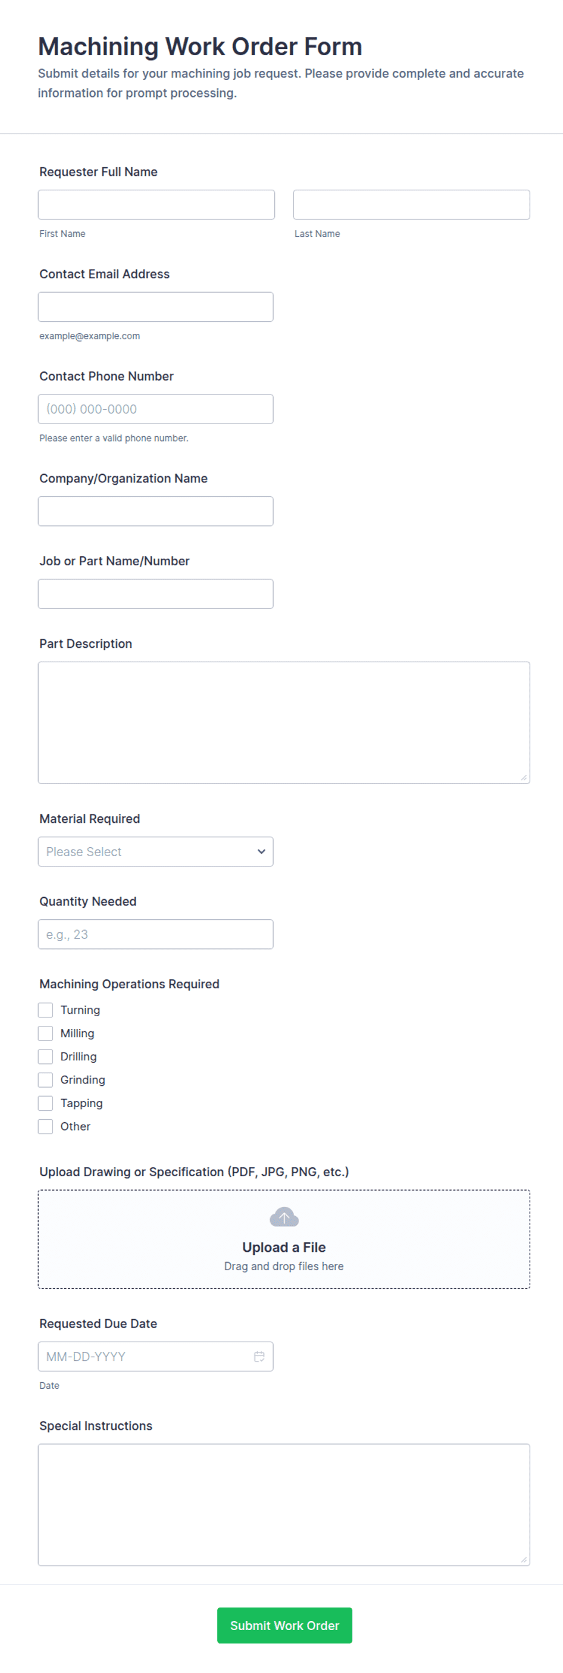The height and width of the screenshot is (1673, 563).
Task: Check the Milling checkbox
Action: coord(45,1033)
